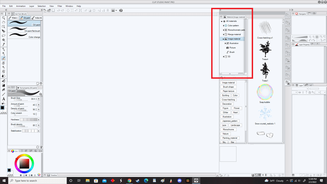Select the Gradient tool

tap(3, 85)
